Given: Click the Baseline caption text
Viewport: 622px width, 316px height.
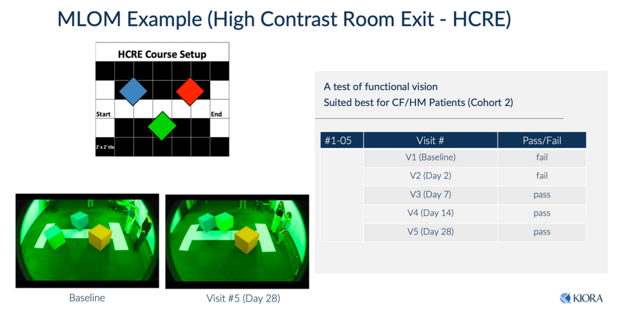Looking at the screenshot, I should click(x=87, y=298).
